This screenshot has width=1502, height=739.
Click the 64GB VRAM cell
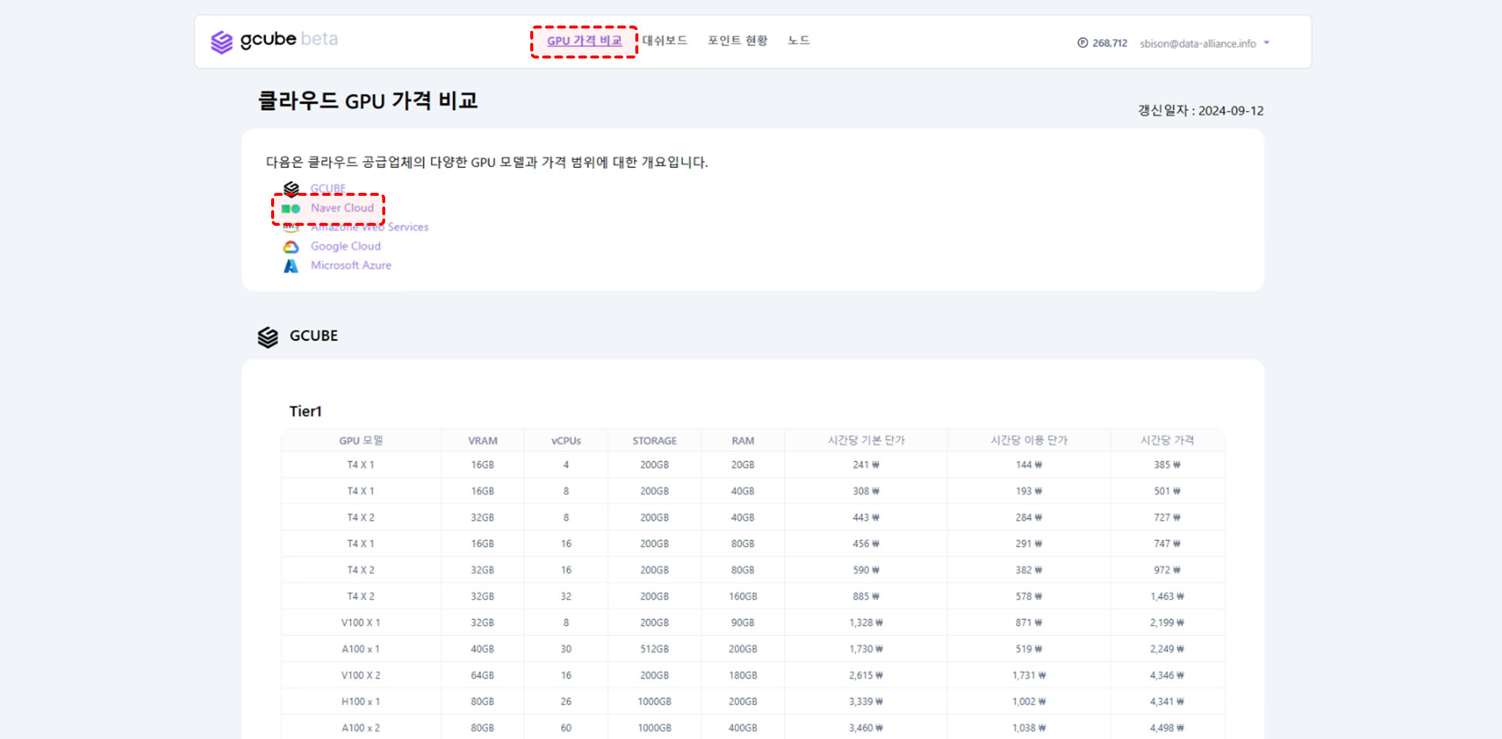click(483, 675)
